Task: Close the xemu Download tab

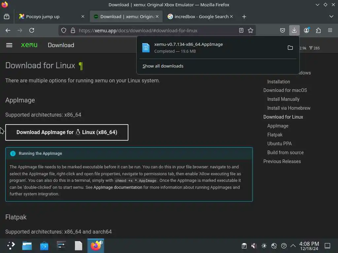Action: (157, 16)
